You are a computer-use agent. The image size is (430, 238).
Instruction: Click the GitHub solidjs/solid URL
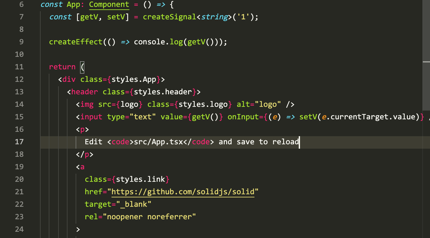(x=184, y=191)
